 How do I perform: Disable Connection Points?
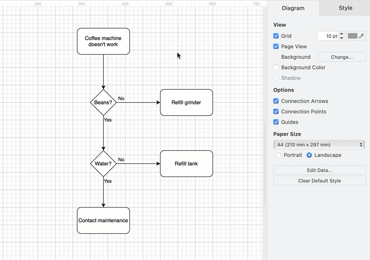coord(276,111)
